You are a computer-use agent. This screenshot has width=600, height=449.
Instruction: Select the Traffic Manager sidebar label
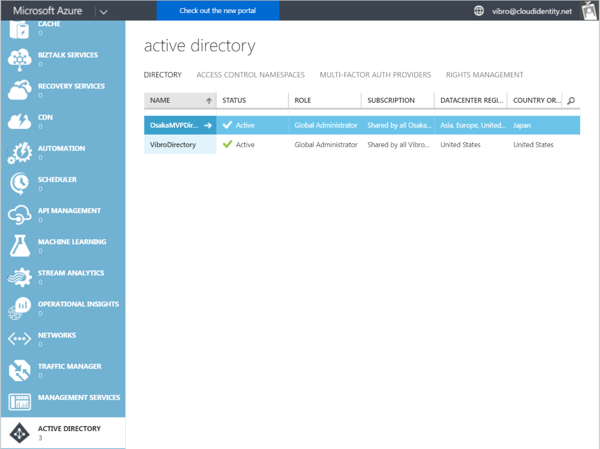pos(70,366)
